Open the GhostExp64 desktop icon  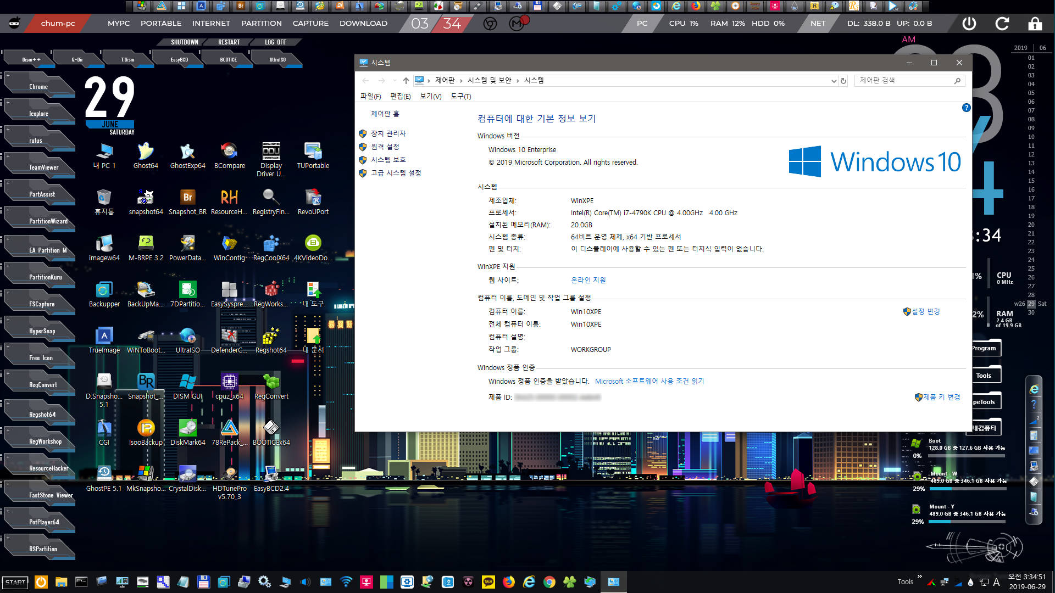click(x=187, y=155)
